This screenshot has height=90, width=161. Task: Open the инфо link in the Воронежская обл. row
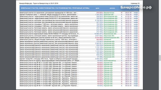136,34
